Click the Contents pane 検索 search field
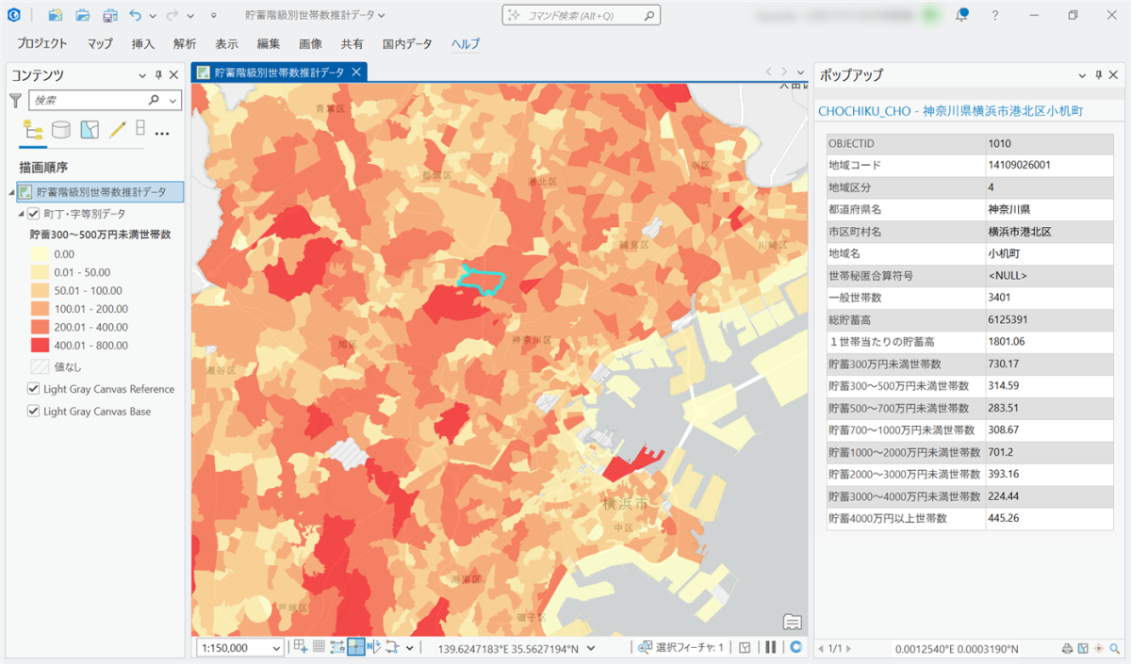The width and height of the screenshot is (1131, 664). coord(89,100)
